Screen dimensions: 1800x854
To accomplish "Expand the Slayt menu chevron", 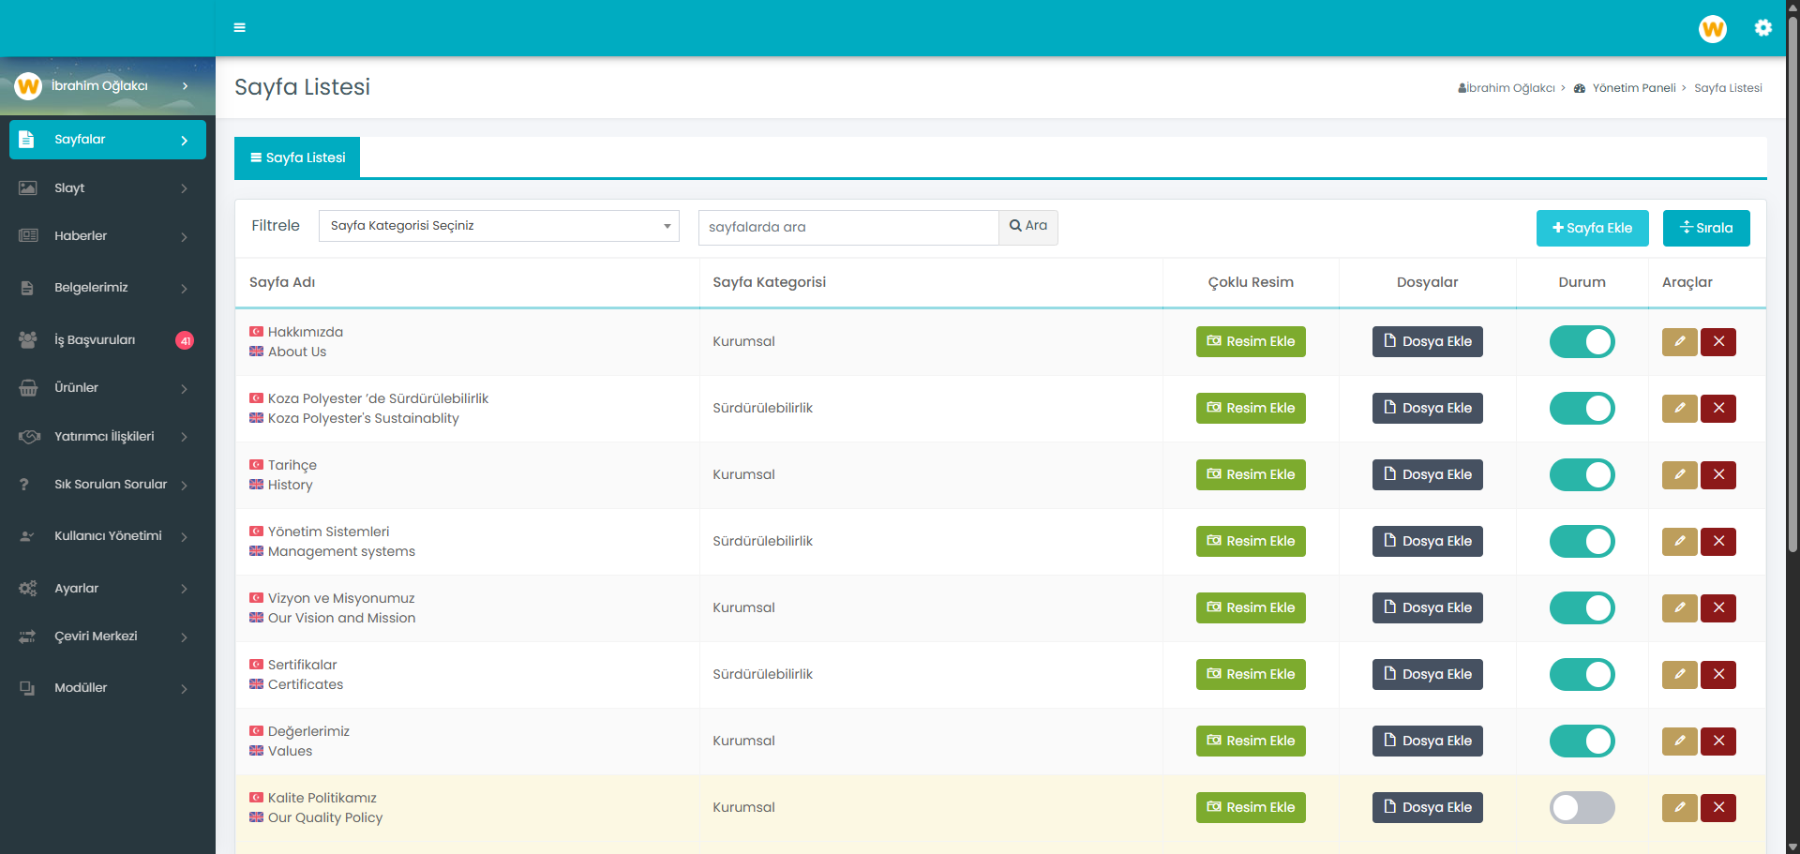I will click(184, 189).
